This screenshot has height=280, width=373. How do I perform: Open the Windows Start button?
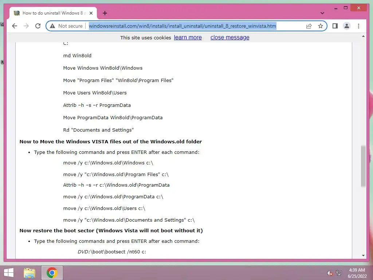9,273
